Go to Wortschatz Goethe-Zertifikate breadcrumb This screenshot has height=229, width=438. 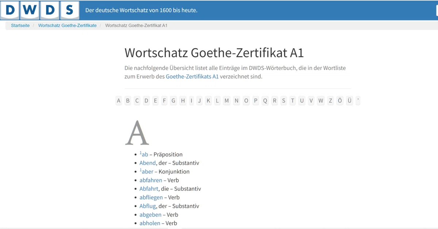click(x=68, y=26)
